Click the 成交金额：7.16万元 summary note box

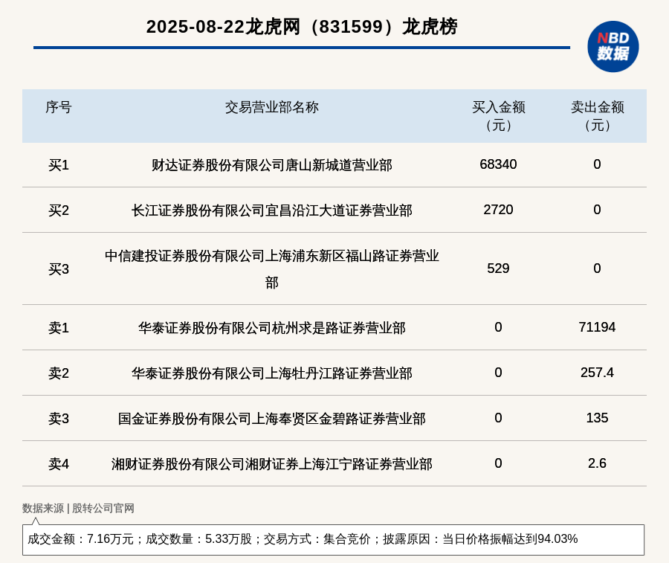point(333,539)
